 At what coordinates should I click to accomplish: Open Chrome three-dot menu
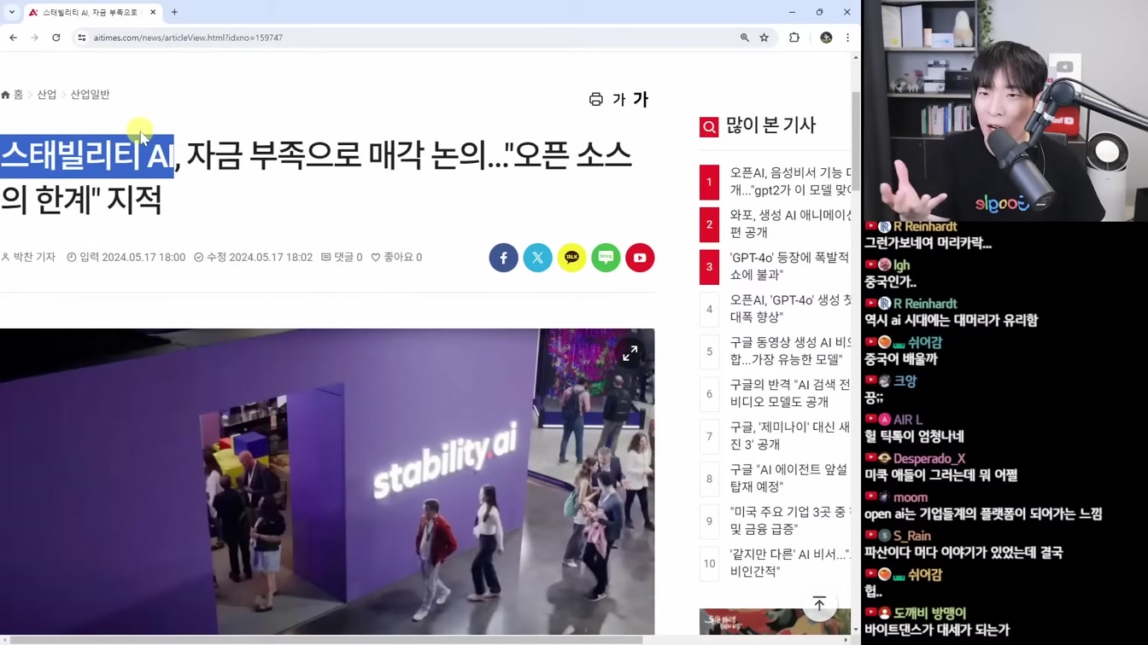(x=847, y=38)
